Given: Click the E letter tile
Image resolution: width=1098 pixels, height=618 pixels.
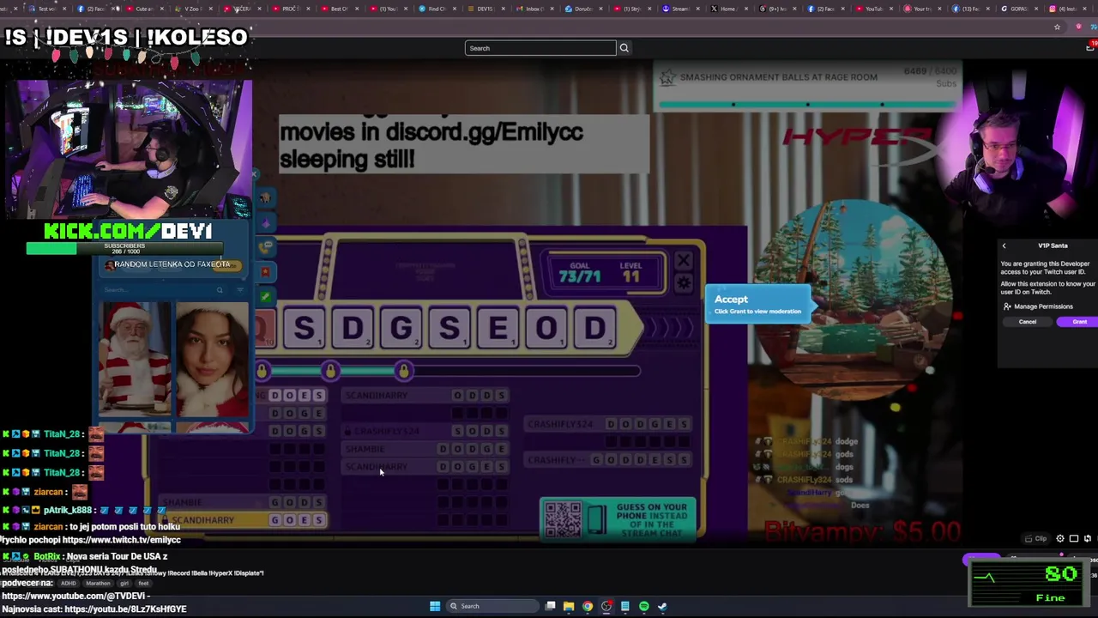Looking at the screenshot, I should pos(498,328).
